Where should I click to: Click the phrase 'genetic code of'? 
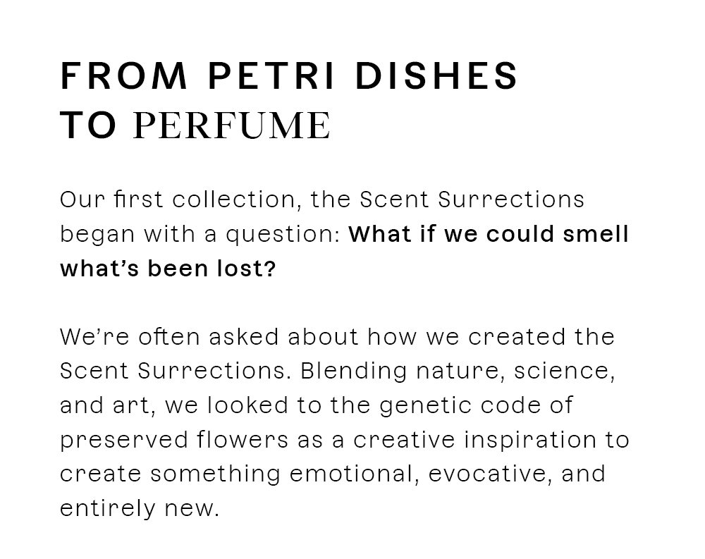[477, 406]
